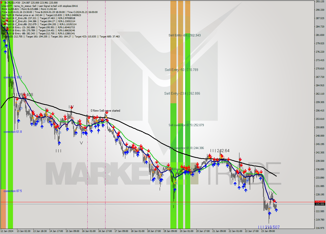The height and width of the screenshot is (234, 326).
Task: Click the '23 Jan 09:00' time axis label
Action: pos(268,231)
